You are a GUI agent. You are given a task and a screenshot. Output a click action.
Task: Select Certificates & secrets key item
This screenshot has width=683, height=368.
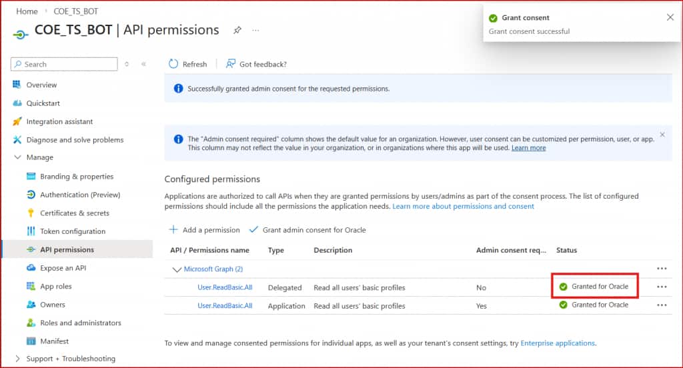(74, 213)
